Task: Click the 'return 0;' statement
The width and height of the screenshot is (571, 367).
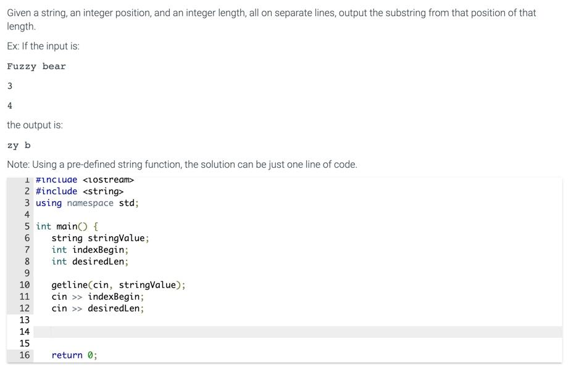Action: click(x=74, y=355)
